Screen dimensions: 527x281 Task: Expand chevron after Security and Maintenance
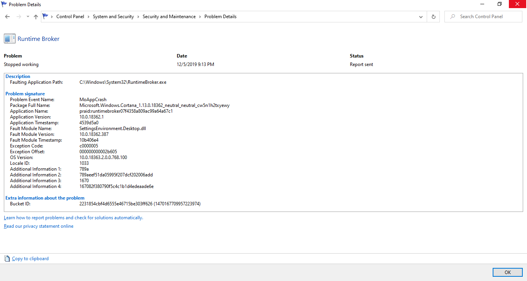tap(200, 17)
